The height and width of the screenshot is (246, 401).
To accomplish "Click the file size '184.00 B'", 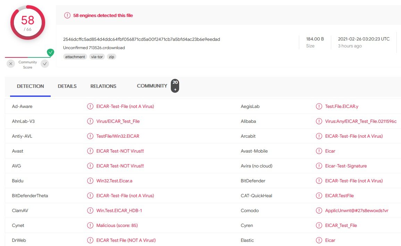I will 315,39.
